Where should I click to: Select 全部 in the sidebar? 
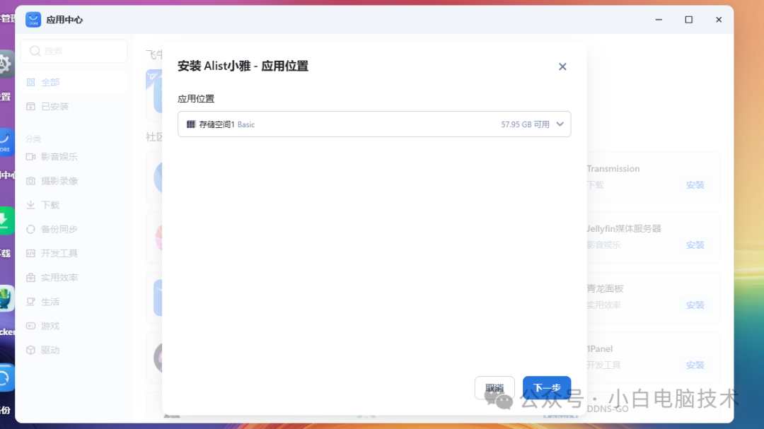coord(74,82)
